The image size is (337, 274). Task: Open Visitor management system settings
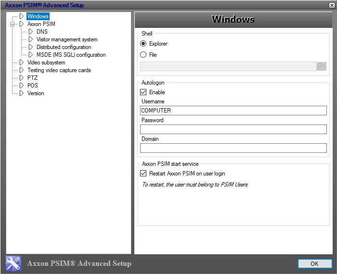[x=67, y=39]
